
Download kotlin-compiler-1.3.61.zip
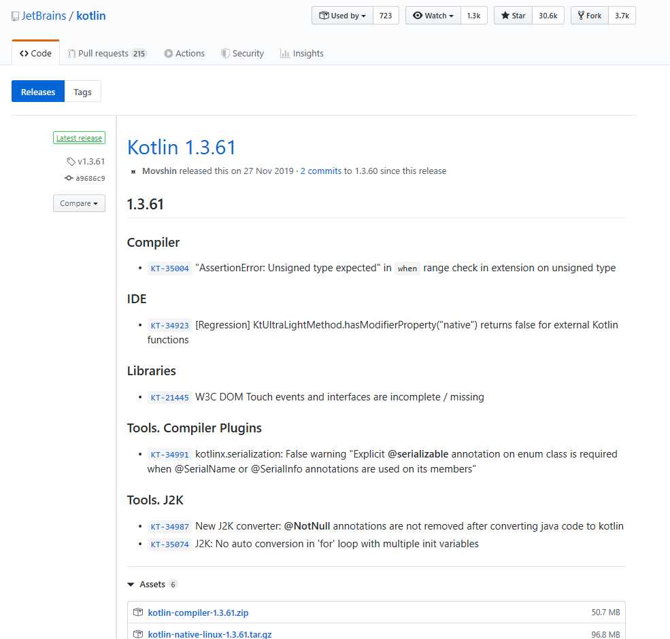pyautogui.click(x=198, y=612)
